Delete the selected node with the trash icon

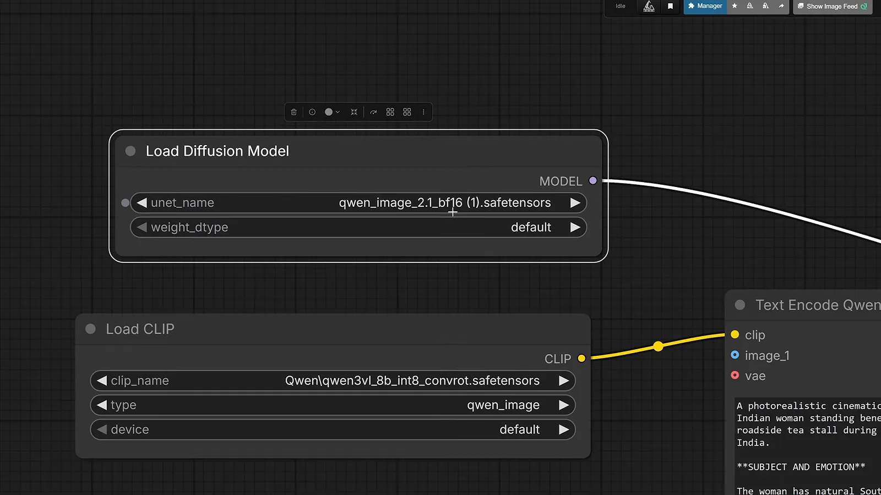[294, 112]
